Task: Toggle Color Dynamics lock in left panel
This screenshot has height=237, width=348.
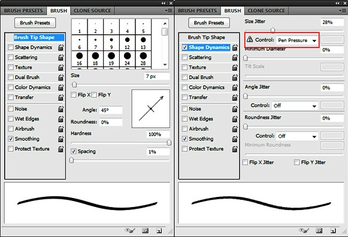Action: coord(61,88)
